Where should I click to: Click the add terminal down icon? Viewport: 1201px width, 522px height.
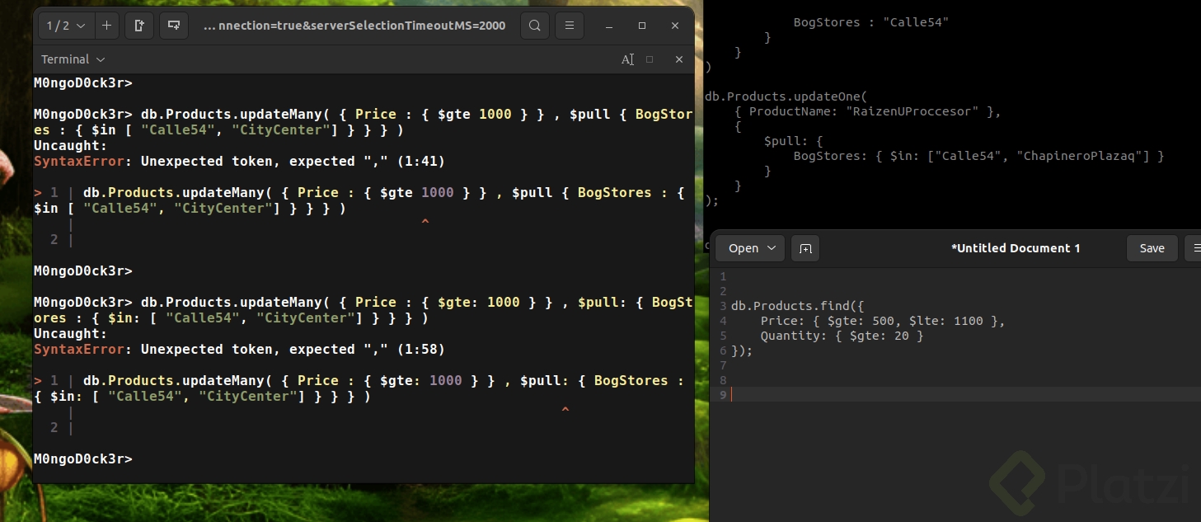point(173,26)
